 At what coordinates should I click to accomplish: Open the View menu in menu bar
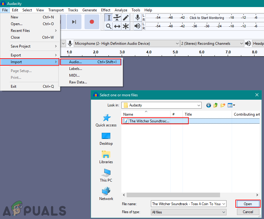(40, 10)
